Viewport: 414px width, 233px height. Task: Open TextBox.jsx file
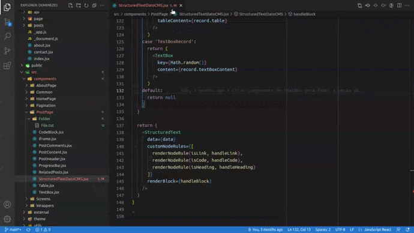tap(49, 192)
